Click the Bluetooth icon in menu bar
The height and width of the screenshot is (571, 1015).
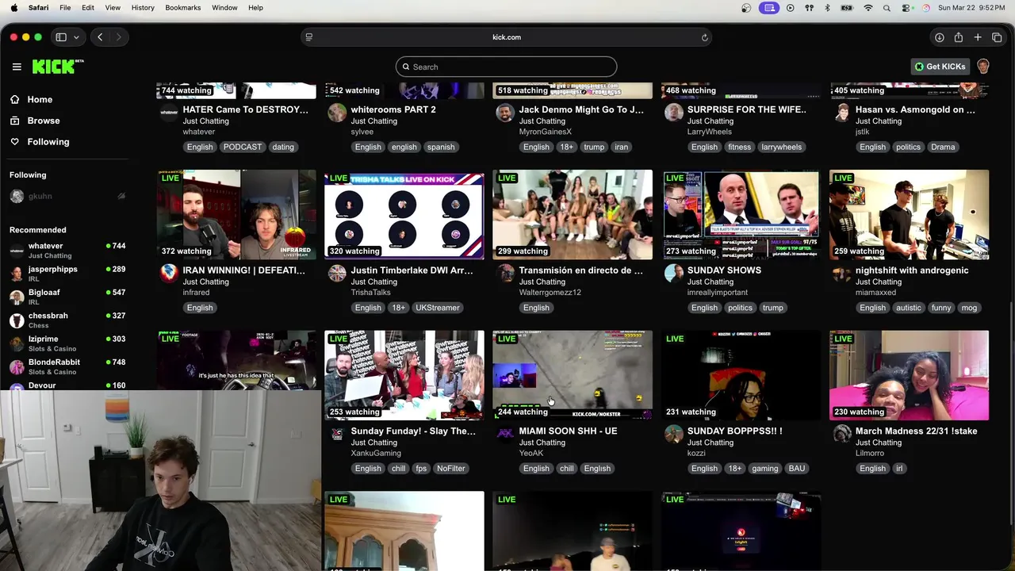pos(827,8)
